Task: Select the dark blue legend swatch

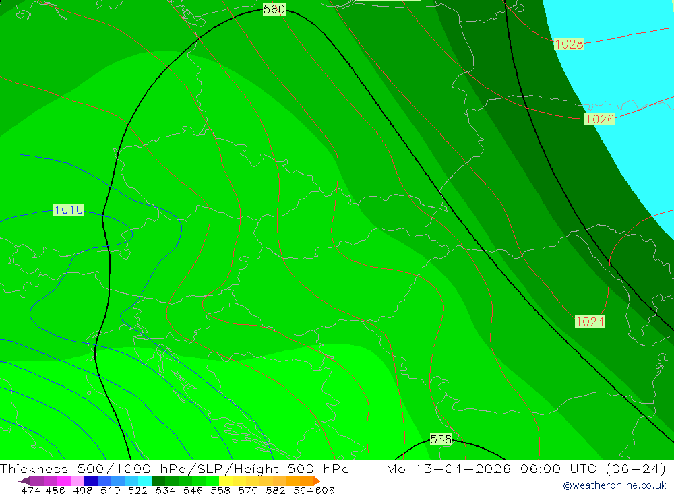Action: (x=91, y=481)
